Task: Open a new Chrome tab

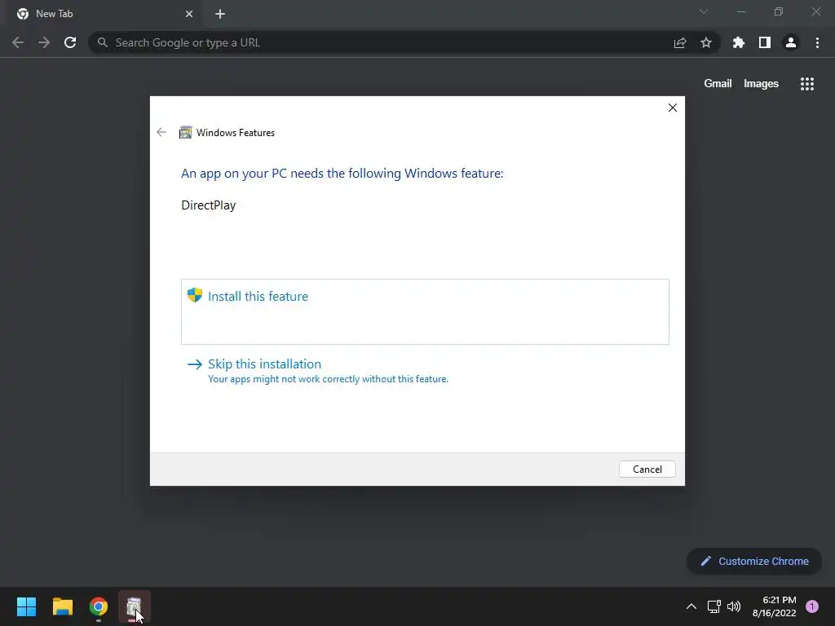Action: click(220, 14)
